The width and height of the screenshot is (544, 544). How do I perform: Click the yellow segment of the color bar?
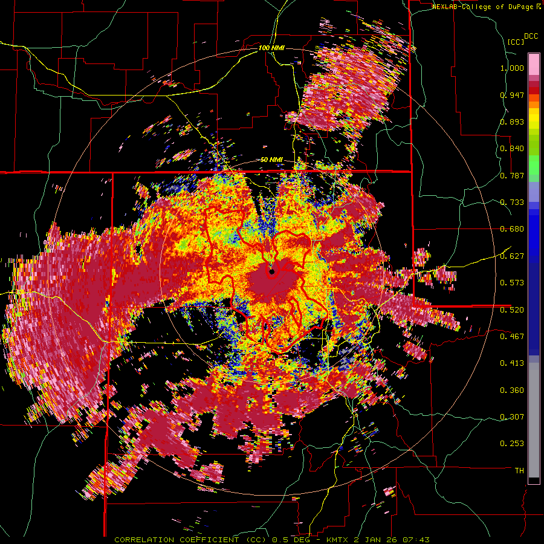[x=534, y=118]
